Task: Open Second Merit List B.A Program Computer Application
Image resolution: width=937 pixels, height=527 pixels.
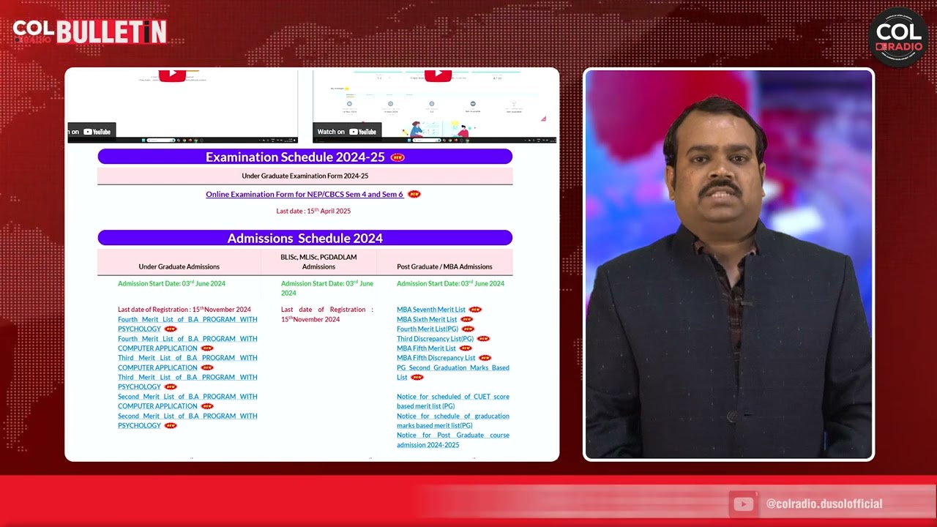Action: pos(187,401)
